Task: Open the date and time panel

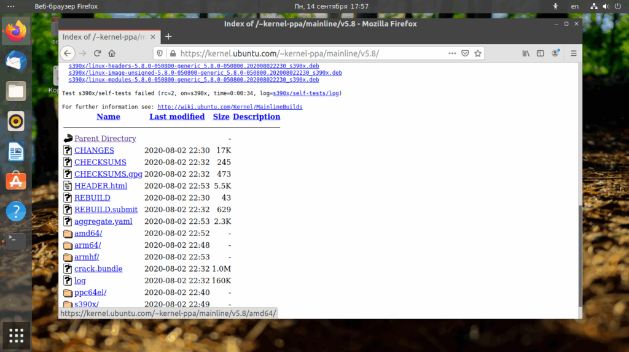Action: click(331, 6)
